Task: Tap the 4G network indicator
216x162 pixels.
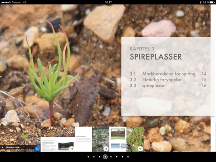Action: [x=25, y=2]
